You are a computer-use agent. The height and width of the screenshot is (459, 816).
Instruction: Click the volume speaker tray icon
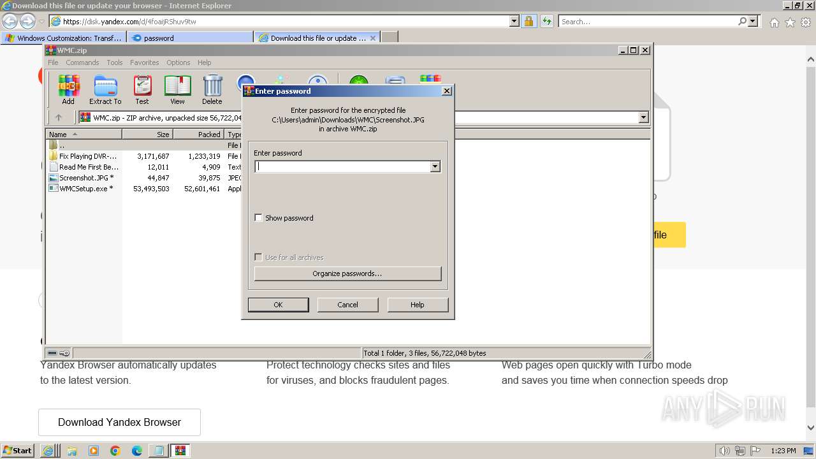tap(725, 451)
